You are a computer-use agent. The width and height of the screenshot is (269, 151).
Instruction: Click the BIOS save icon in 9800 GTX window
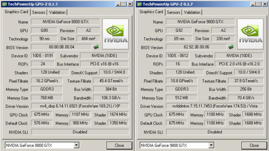[231, 47]
